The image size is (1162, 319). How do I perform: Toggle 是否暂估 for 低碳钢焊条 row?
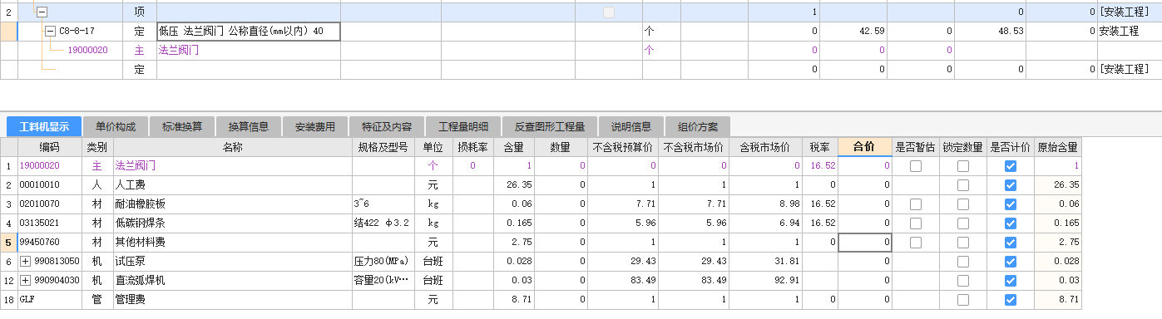point(915,223)
